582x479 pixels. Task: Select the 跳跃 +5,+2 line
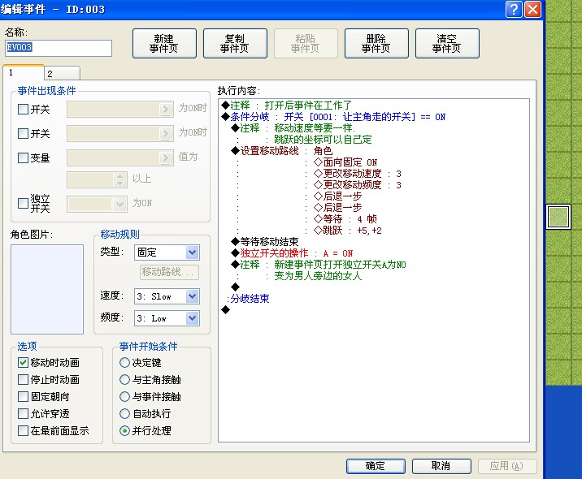[x=348, y=231]
